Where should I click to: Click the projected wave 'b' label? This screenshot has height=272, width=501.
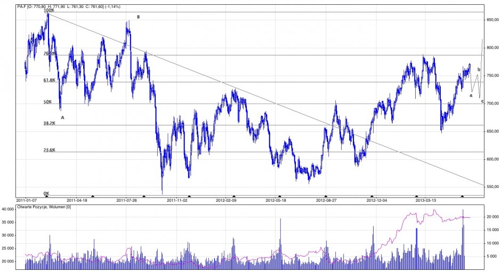(479, 70)
